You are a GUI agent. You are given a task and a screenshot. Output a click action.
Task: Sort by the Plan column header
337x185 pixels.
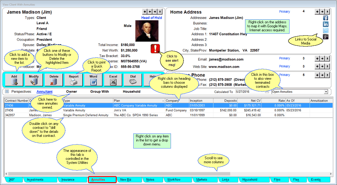click(x=138, y=101)
